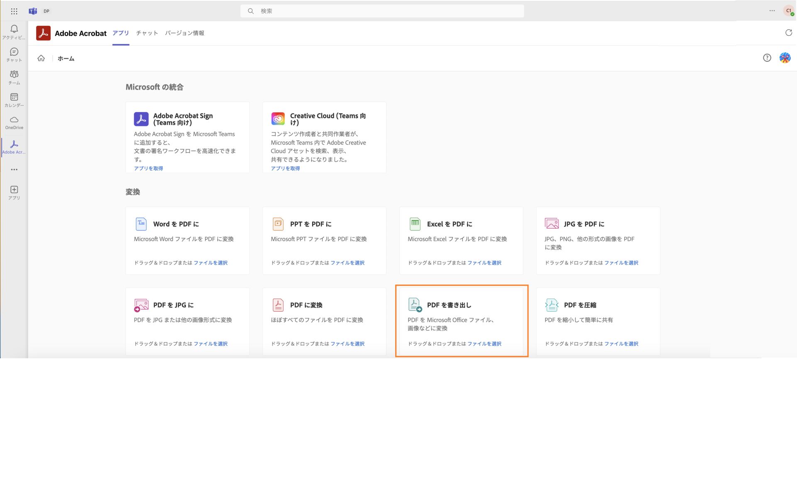Click the 変換 section heading

[x=133, y=192]
